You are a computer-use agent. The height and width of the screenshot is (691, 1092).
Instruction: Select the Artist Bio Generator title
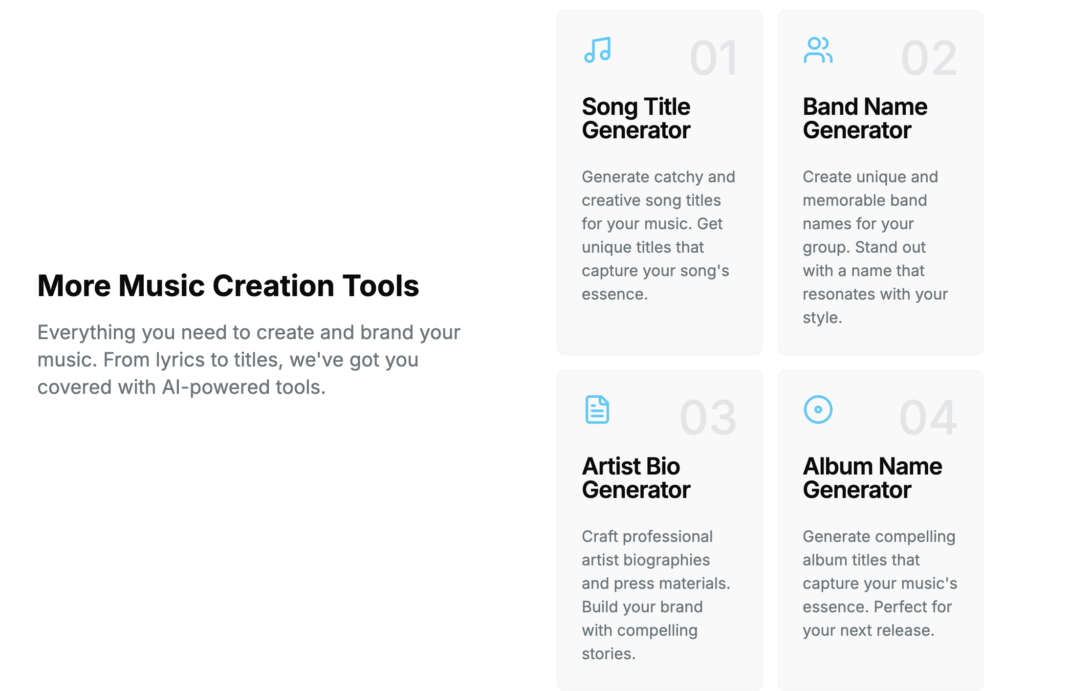pyautogui.click(x=636, y=478)
